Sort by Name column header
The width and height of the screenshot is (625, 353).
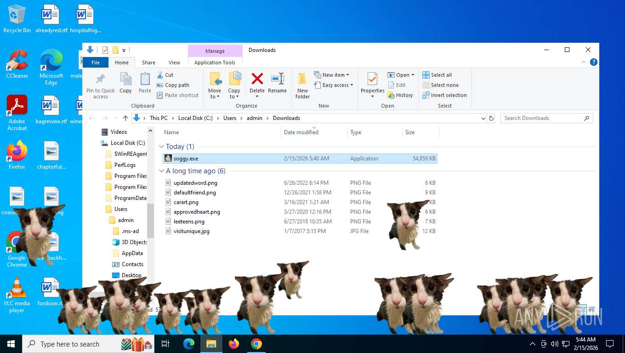point(222,132)
